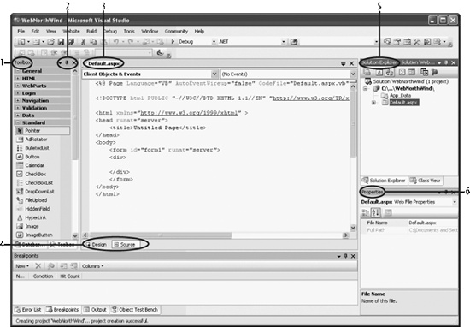The height and width of the screenshot is (327, 470).
Task: Expand the Navigation toolbox category
Action: [18, 101]
